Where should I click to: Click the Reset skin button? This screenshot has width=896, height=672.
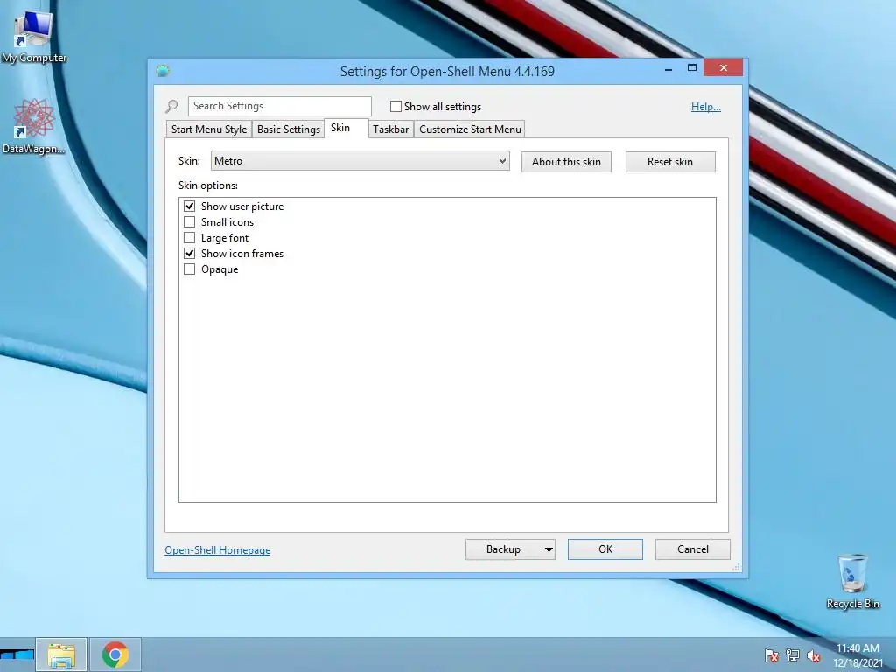(670, 162)
